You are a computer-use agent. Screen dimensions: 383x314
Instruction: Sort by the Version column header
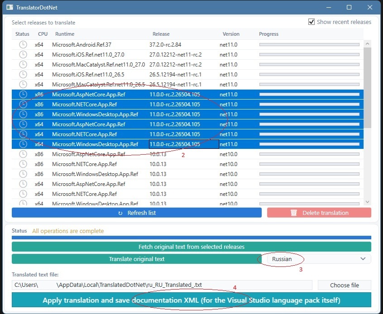click(231, 34)
